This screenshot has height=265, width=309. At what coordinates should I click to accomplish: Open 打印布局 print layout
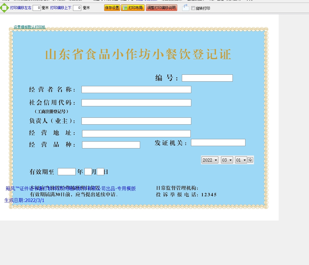[x=133, y=8]
